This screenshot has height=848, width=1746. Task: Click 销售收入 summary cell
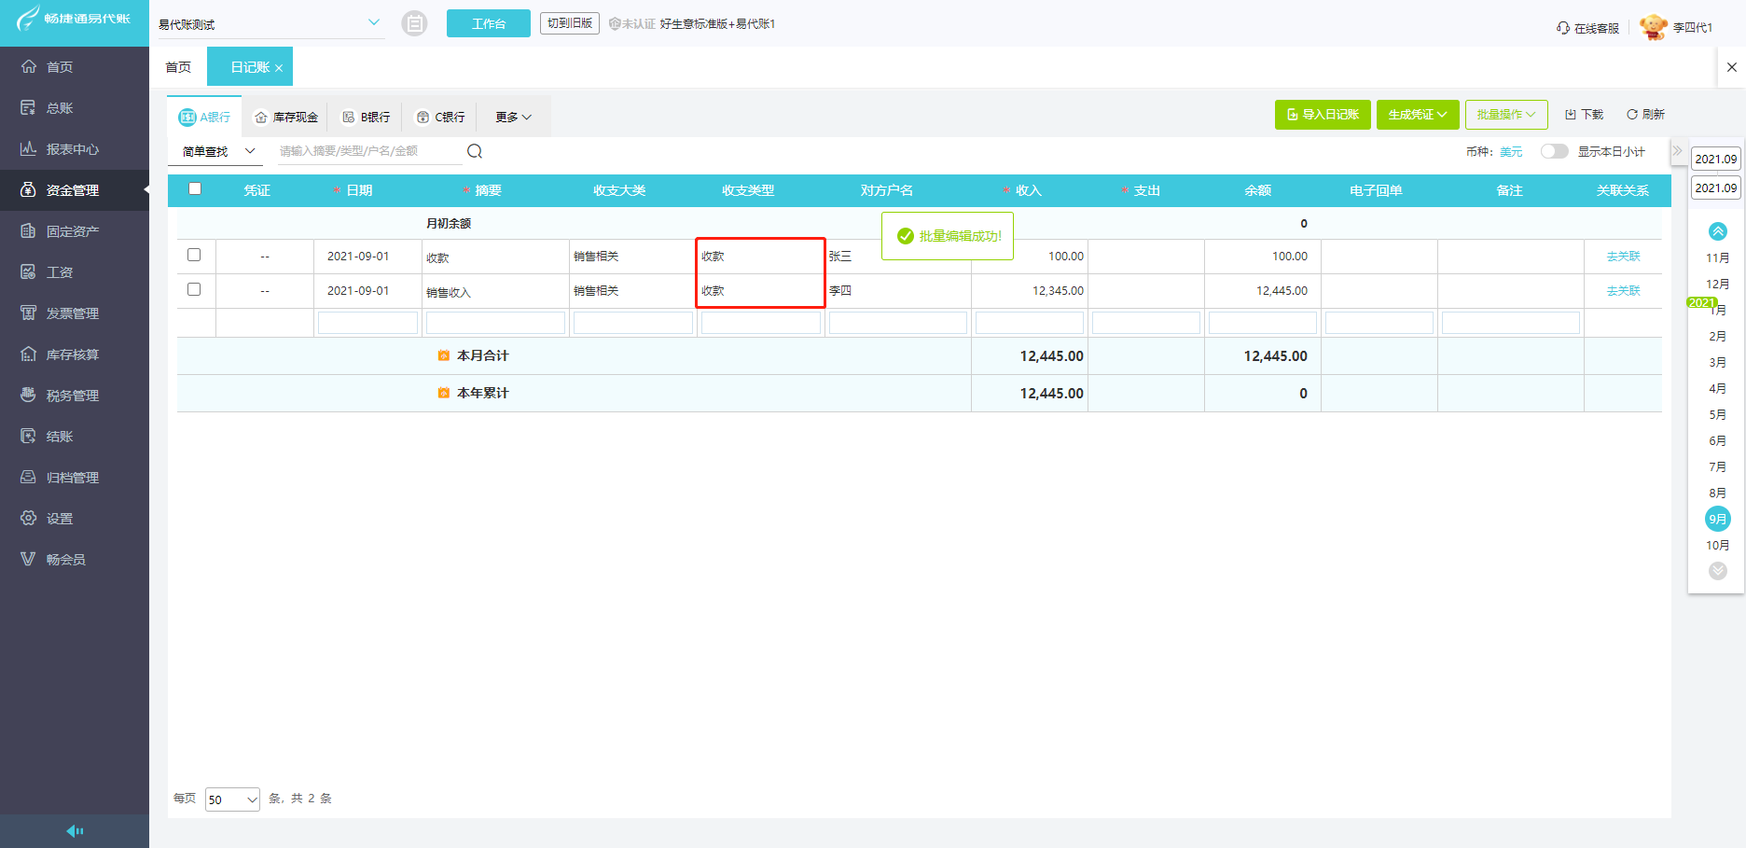(495, 291)
